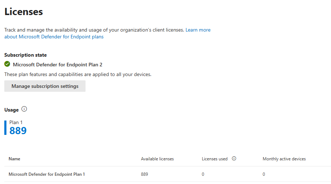Click the large blue 889 usage number

[x=18, y=131]
